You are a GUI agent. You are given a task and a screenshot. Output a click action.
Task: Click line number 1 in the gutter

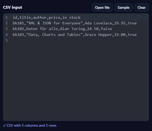[6, 17]
